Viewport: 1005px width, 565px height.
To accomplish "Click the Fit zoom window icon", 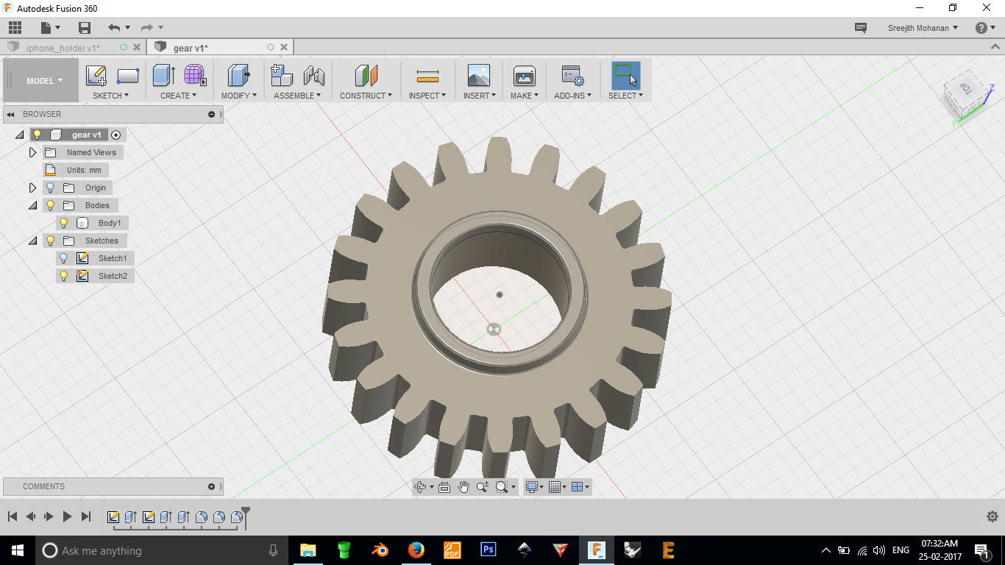I will [502, 487].
